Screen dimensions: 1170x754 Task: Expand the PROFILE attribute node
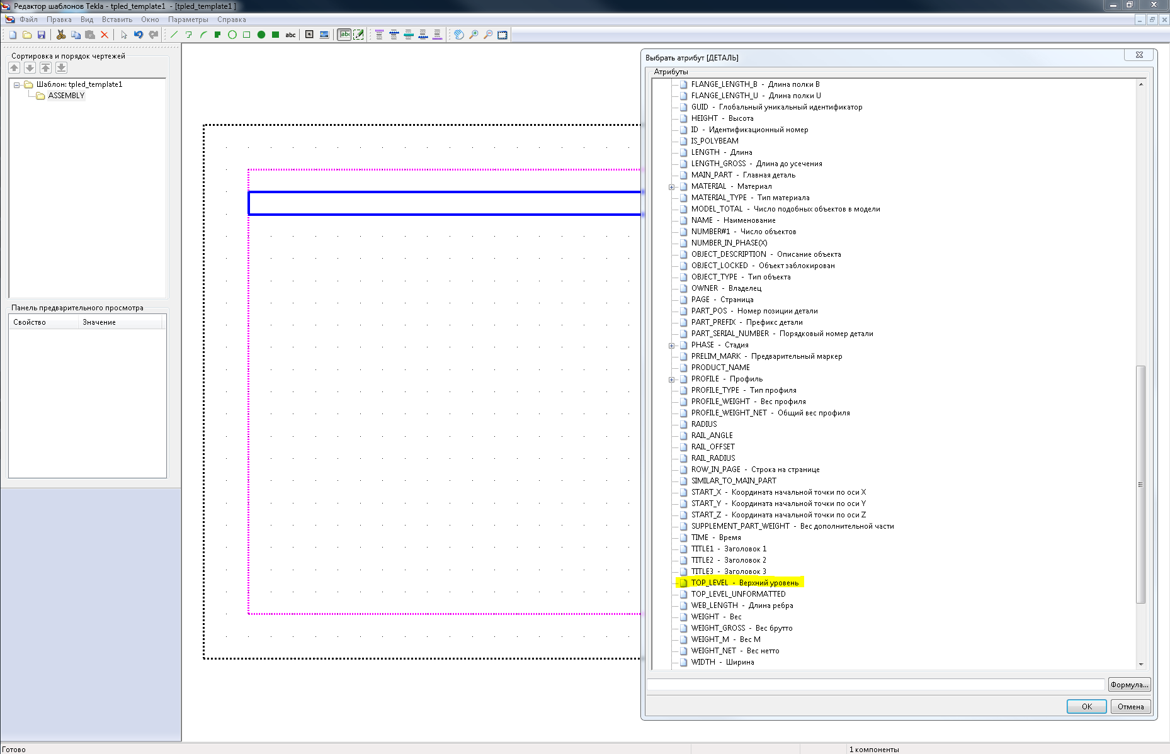671,380
